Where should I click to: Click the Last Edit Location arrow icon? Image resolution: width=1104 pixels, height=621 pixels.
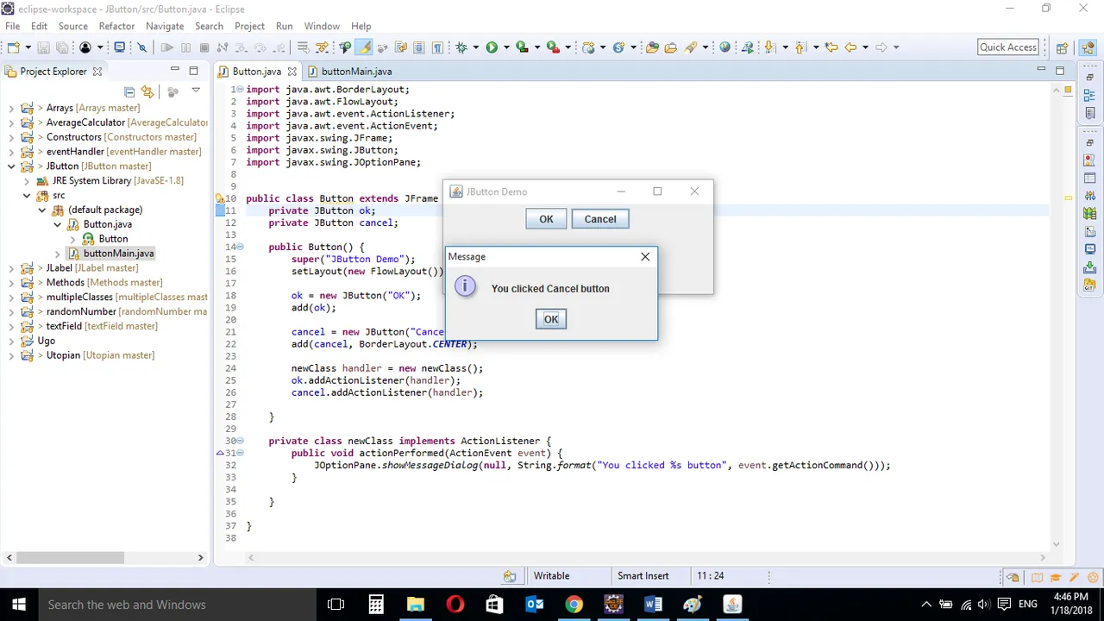click(x=831, y=47)
